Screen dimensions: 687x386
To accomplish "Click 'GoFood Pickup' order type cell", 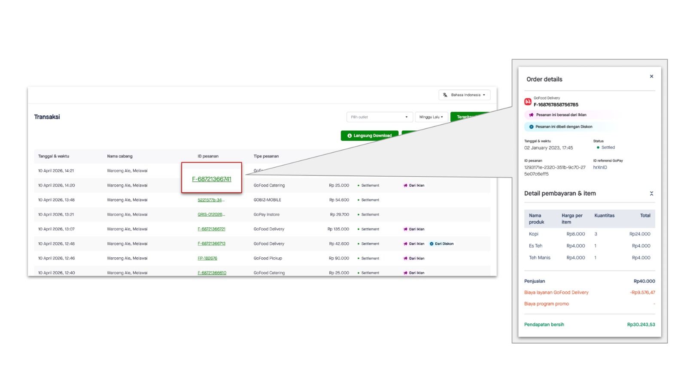I will click(268, 259).
